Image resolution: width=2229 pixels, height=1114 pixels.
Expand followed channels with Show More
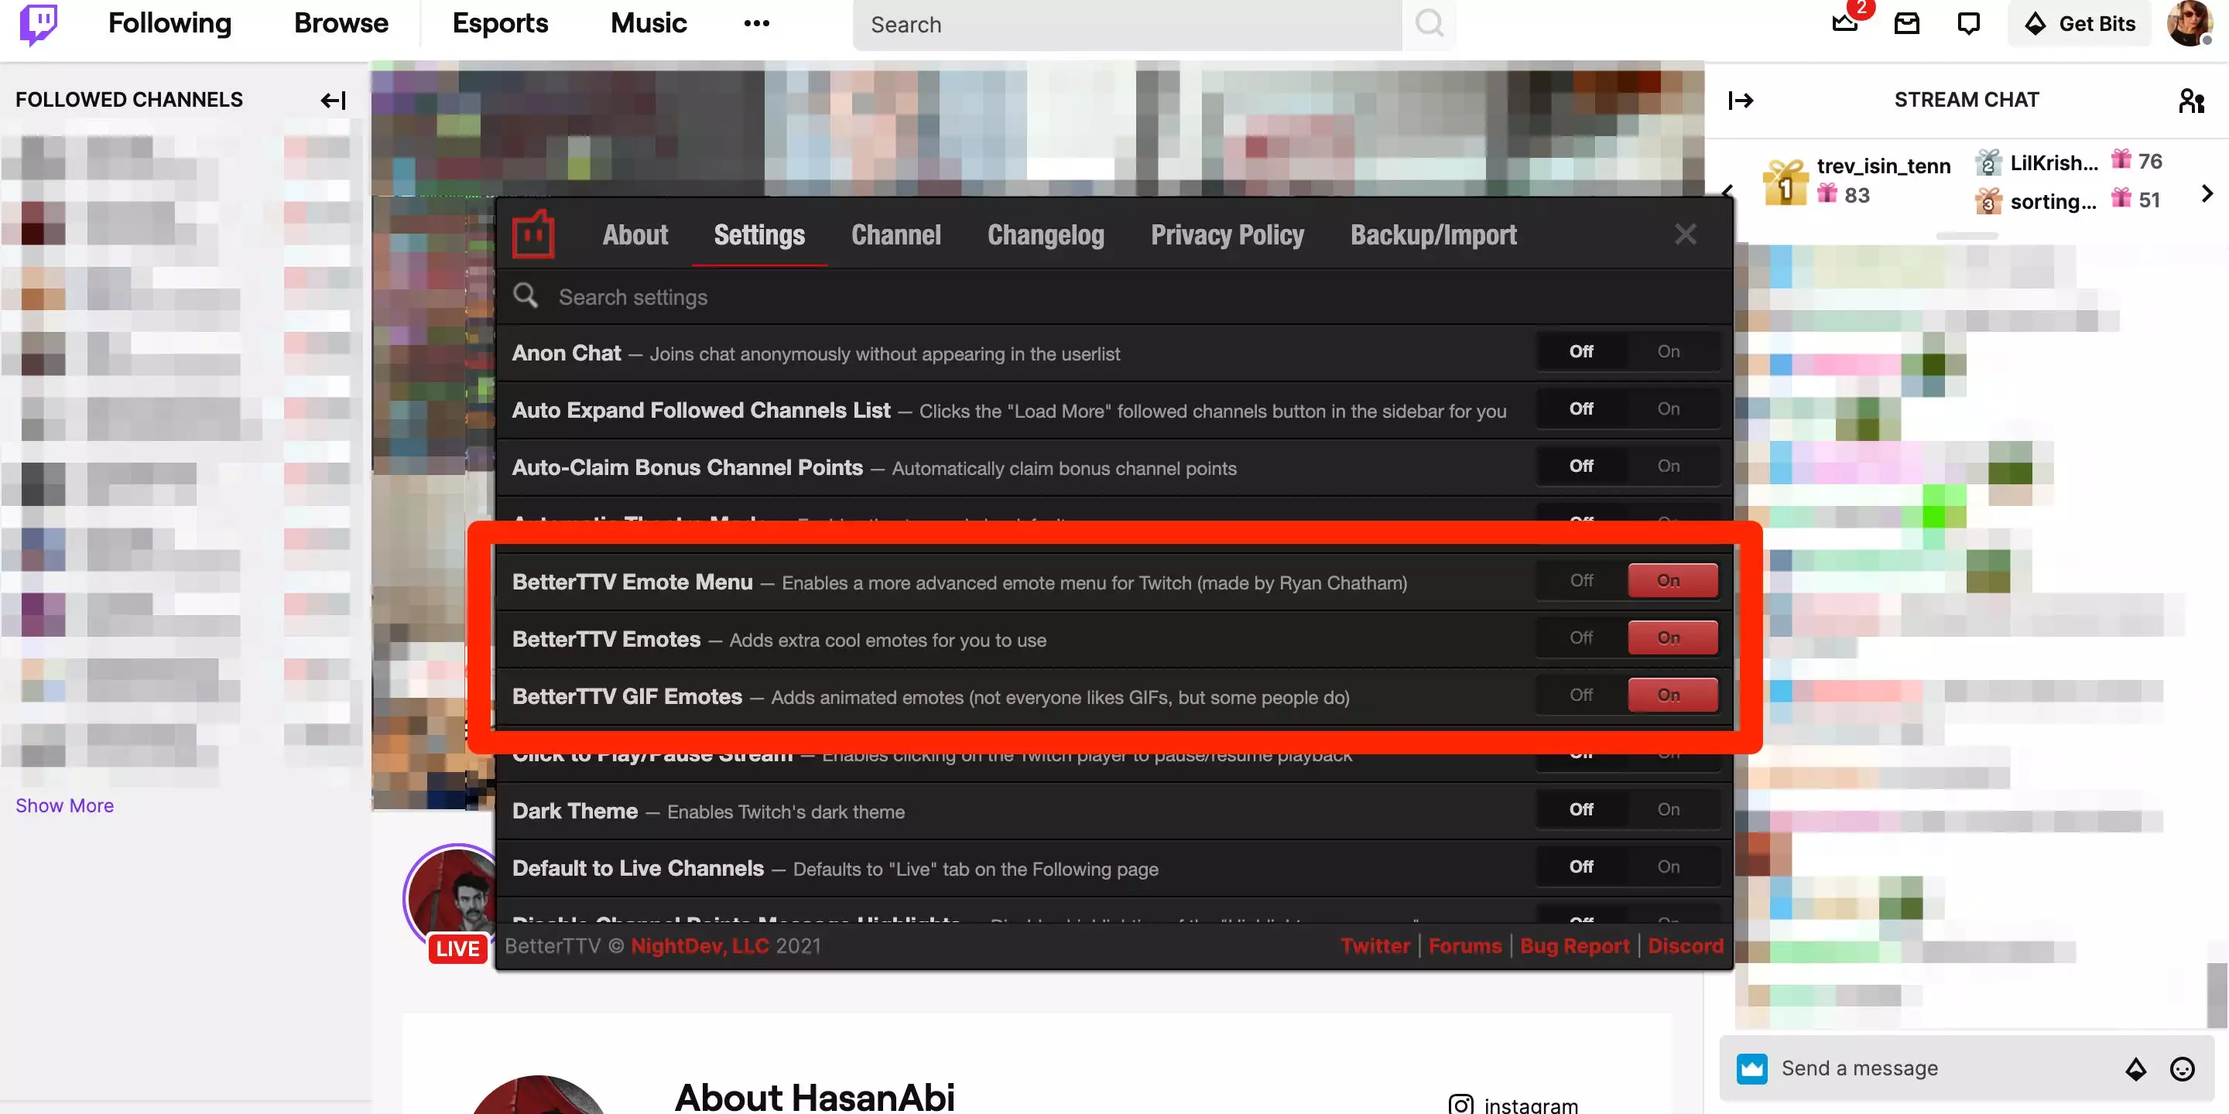(65, 805)
